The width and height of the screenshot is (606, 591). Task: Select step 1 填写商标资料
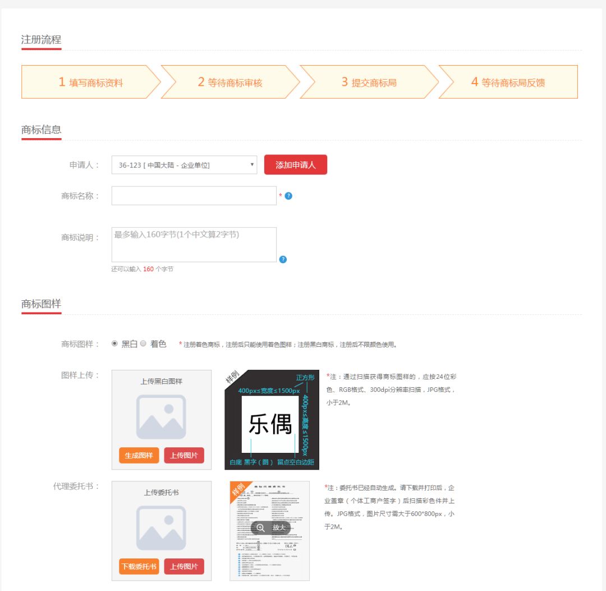pos(91,82)
